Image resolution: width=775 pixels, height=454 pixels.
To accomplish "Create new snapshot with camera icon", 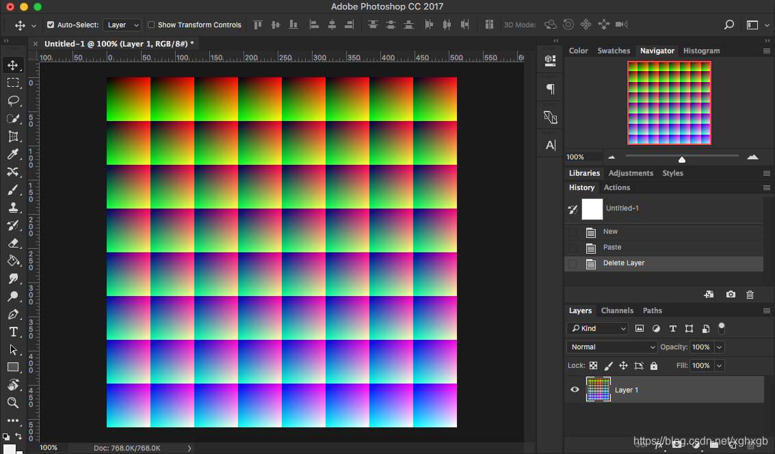I will (x=731, y=295).
